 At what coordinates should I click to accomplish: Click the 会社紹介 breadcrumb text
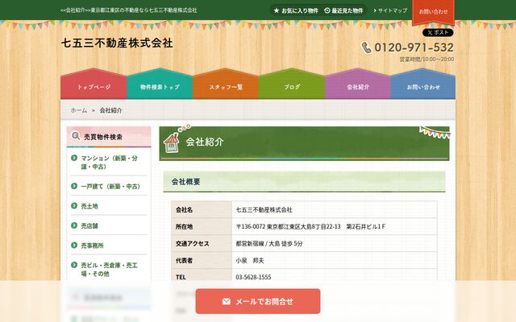click(x=111, y=110)
